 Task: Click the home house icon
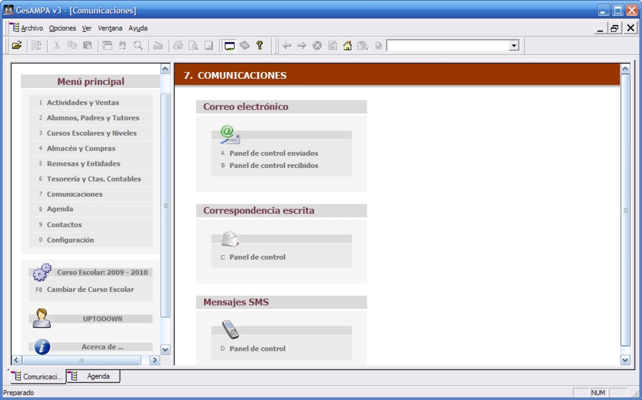pyautogui.click(x=347, y=45)
